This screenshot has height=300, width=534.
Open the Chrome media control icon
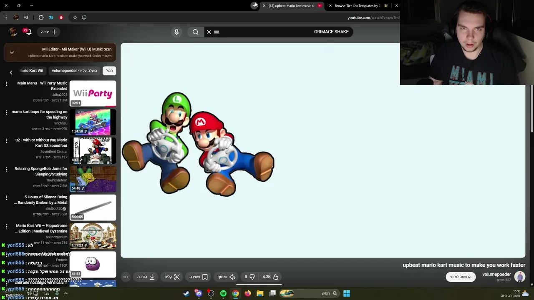26,17
